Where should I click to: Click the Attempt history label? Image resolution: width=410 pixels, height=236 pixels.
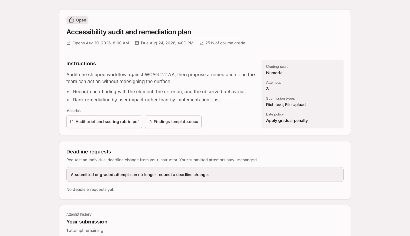79,215
